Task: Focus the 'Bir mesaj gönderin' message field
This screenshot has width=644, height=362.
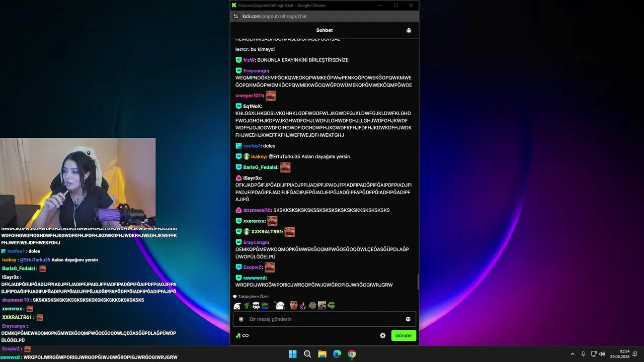Action: tap(325, 319)
